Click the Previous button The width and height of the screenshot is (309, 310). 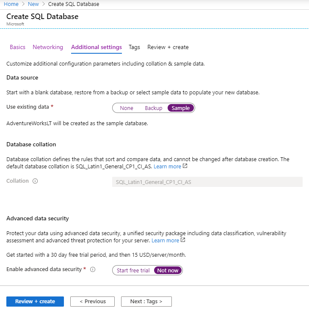(x=92, y=301)
